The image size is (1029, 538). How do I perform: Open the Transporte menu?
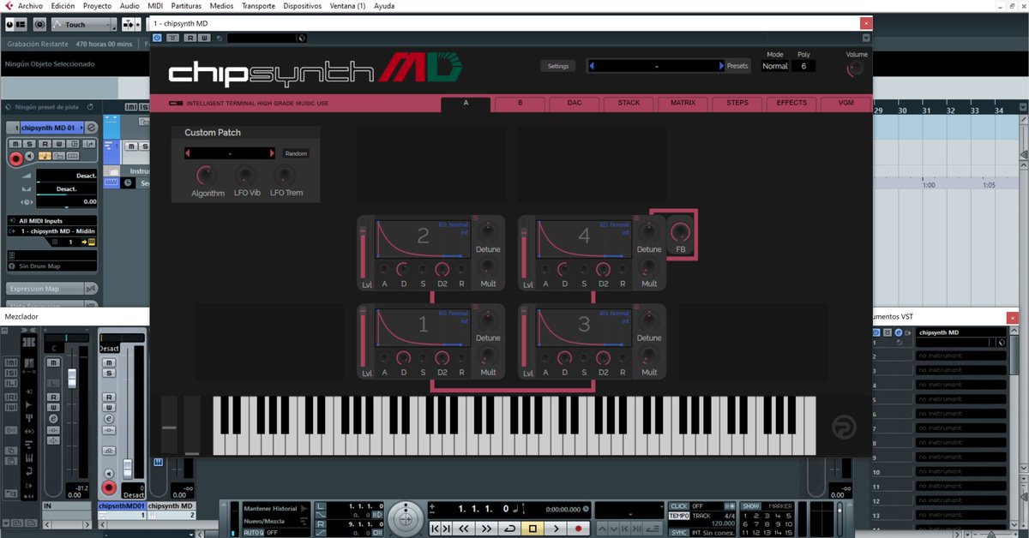[x=258, y=5]
